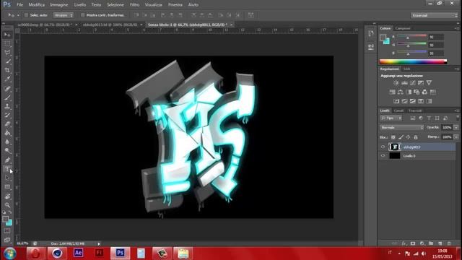Screen dimensions: 462x260
Task: Select the Move tool
Action: (x=7, y=35)
